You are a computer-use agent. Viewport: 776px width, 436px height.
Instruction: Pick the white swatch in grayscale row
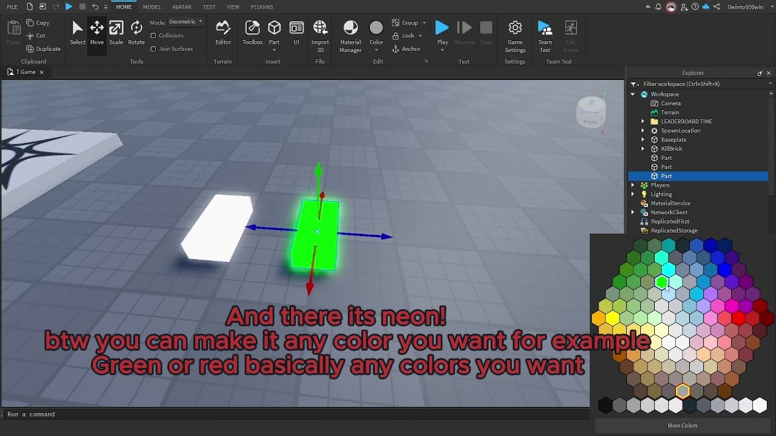[x=760, y=405]
